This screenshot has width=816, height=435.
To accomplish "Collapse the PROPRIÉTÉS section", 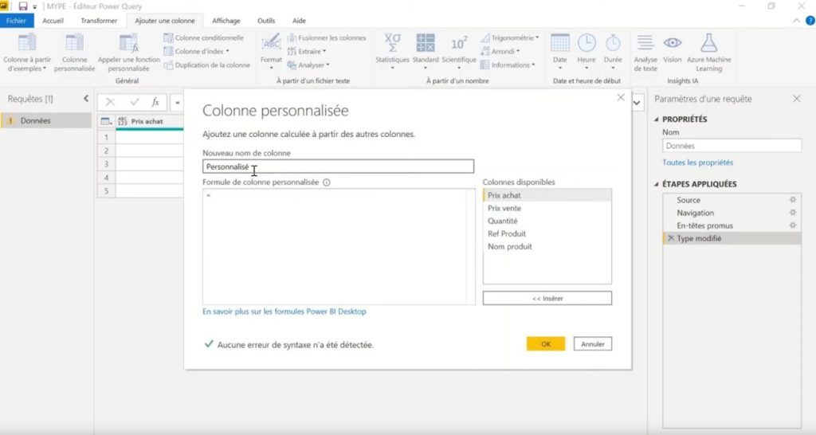I will [657, 120].
